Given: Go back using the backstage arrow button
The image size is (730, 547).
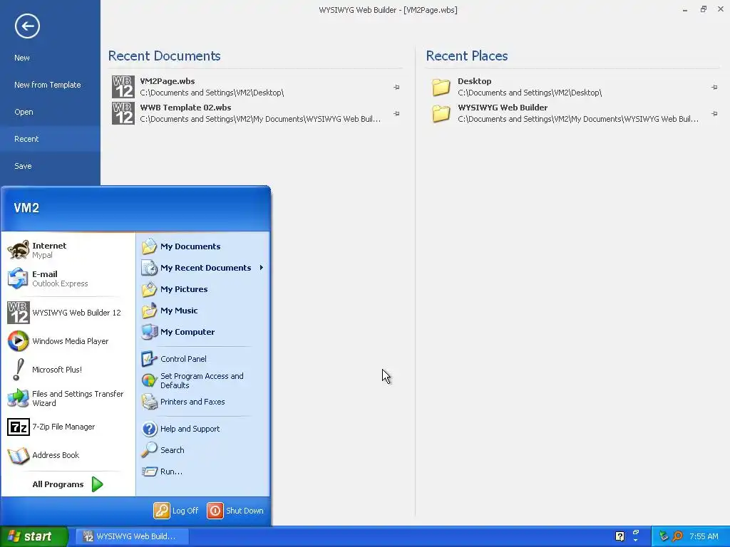Looking at the screenshot, I should (27, 26).
